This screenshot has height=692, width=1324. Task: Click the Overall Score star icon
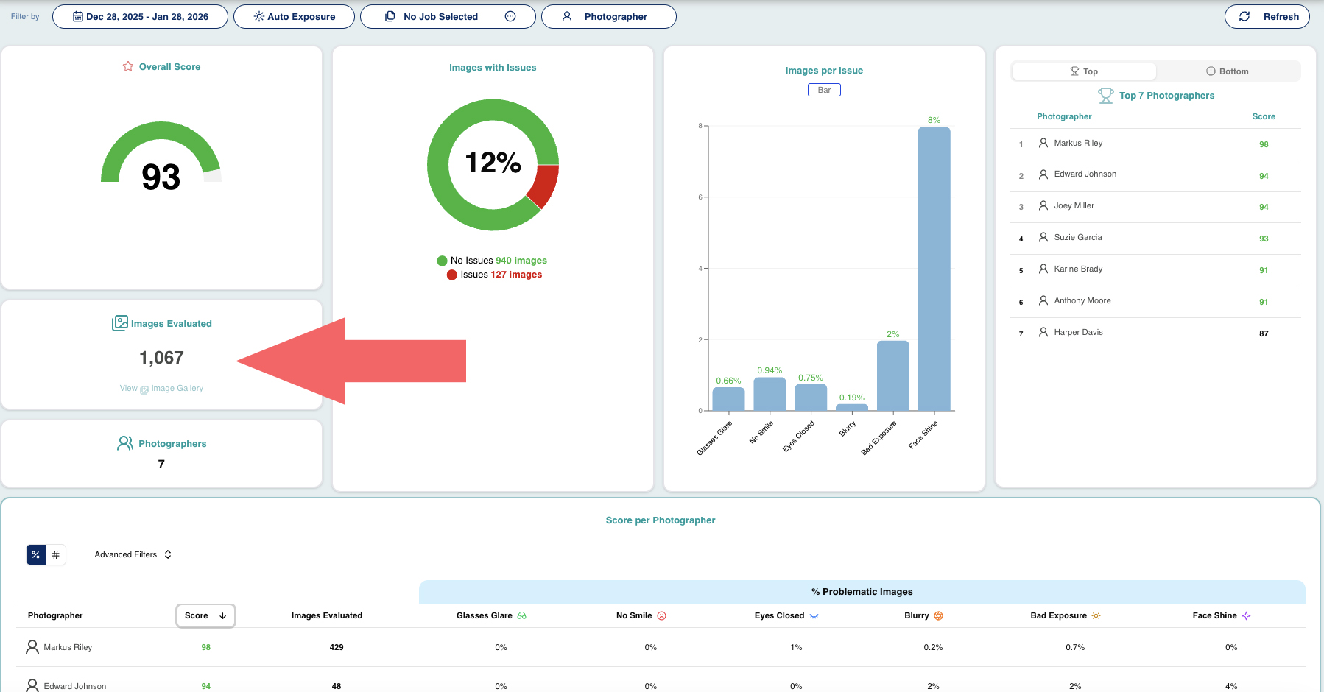click(128, 66)
